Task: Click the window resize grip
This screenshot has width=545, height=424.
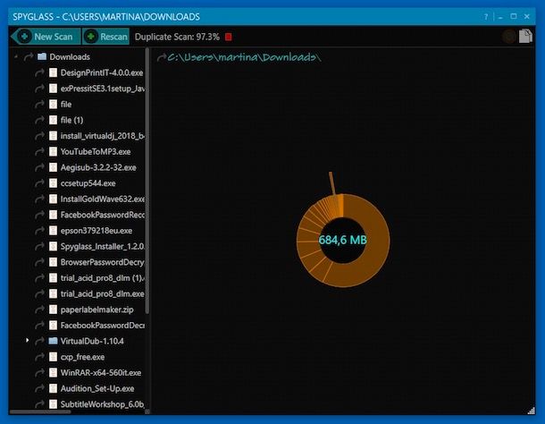Action: click(x=531, y=411)
